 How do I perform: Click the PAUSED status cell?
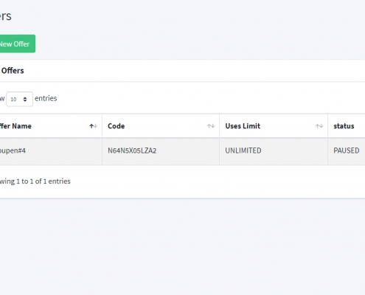[x=347, y=150]
